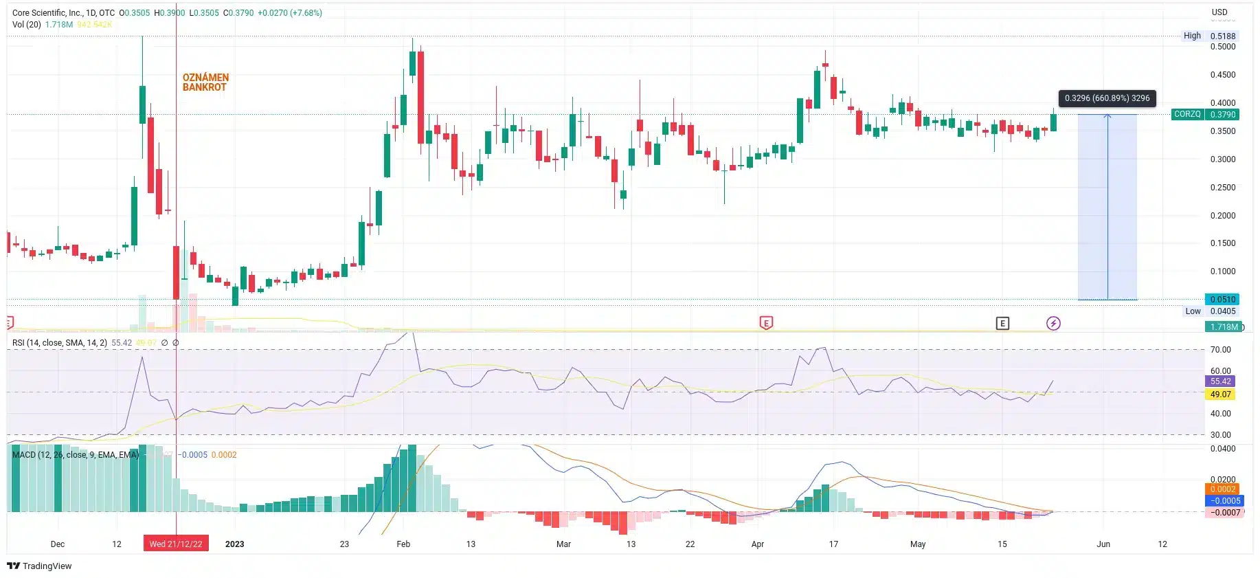Click the Dec label on time axis
1260x578 pixels.
coord(58,544)
